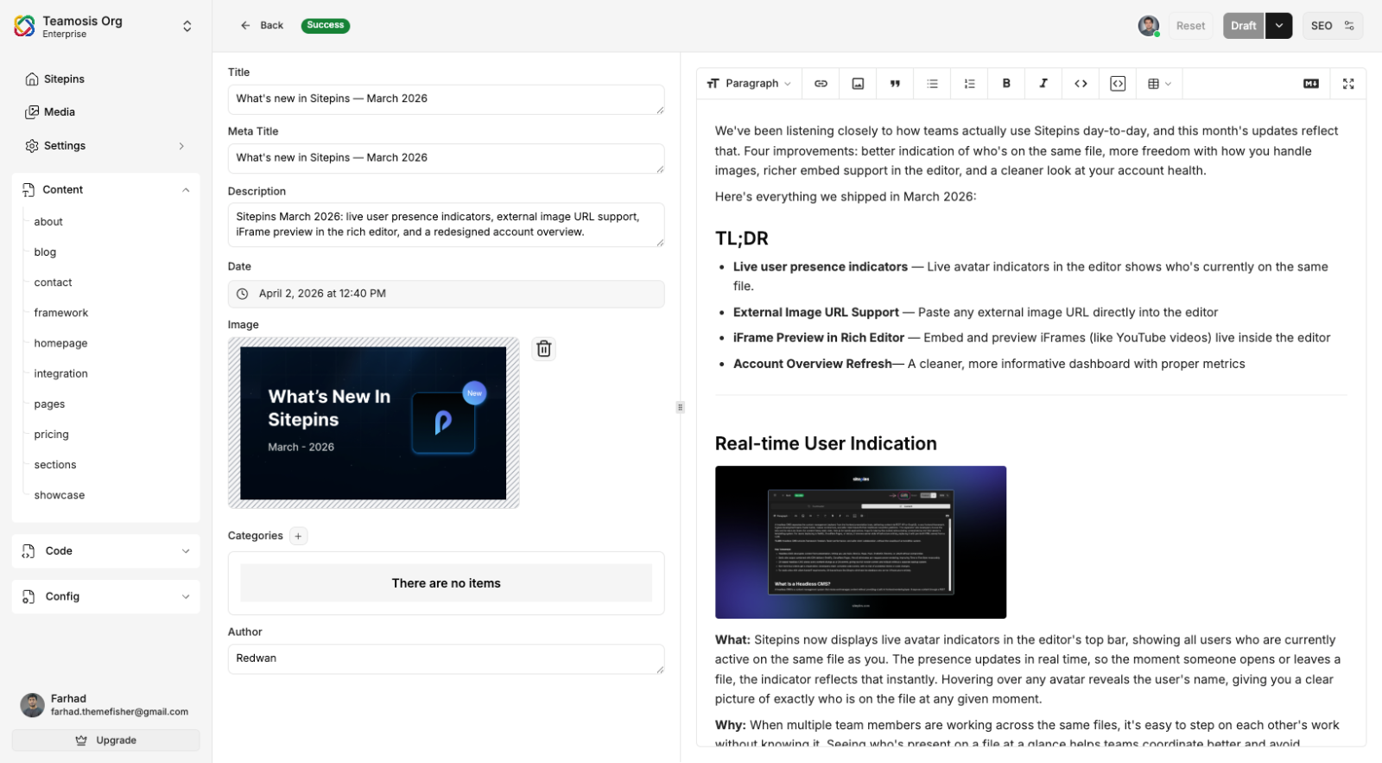Click the "There are no items" placeholder

[446, 583]
